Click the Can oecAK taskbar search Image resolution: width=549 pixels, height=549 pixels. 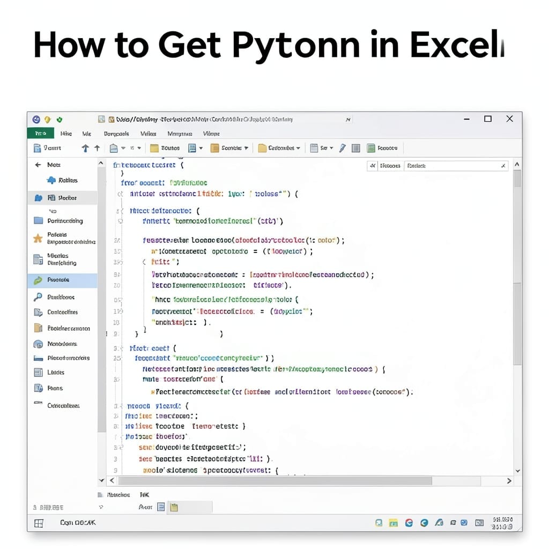click(x=78, y=522)
